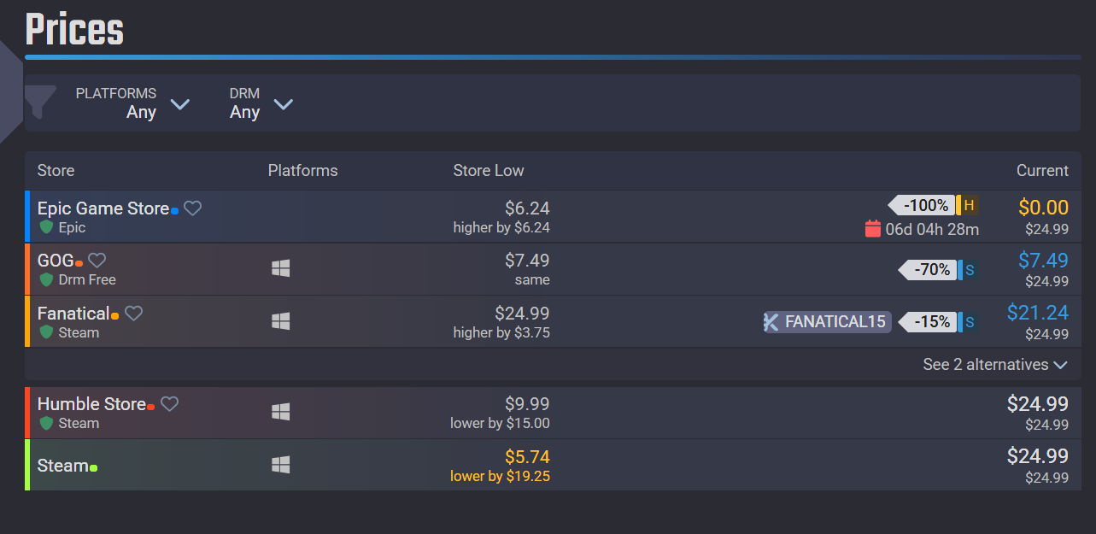Click the -70% discount tag

[927, 270]
